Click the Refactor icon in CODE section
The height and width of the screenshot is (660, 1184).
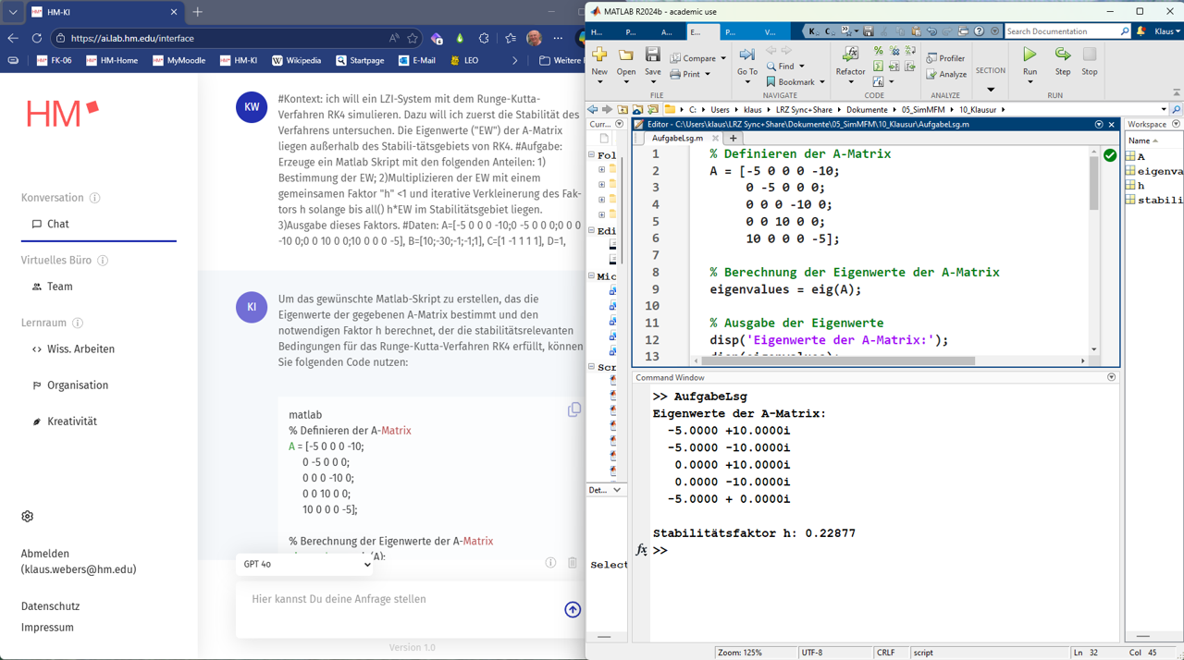point(850,55)
